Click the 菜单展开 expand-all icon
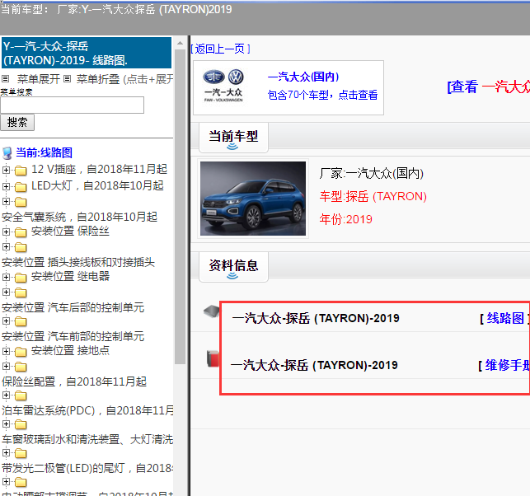Screen dimensions: 530x496 pyautogui.click(x=5, y=79)
